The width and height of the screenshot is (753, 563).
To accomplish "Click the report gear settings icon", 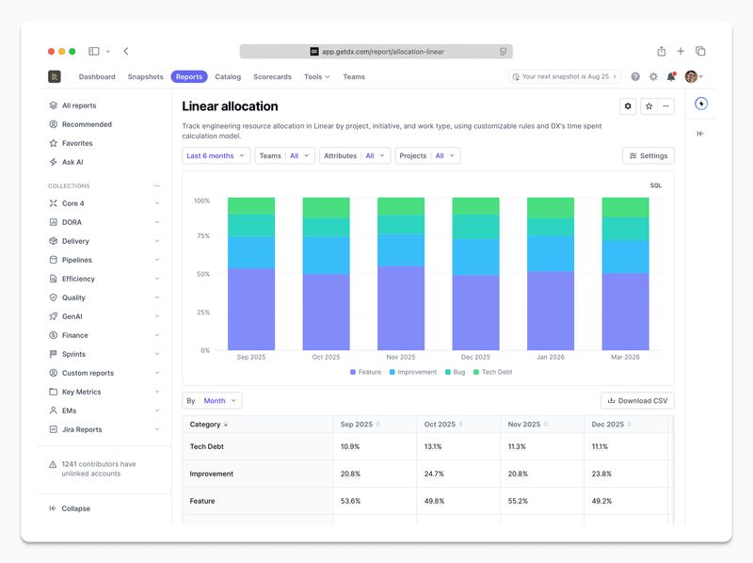I will pyautogui.click(x=629, y=106).
